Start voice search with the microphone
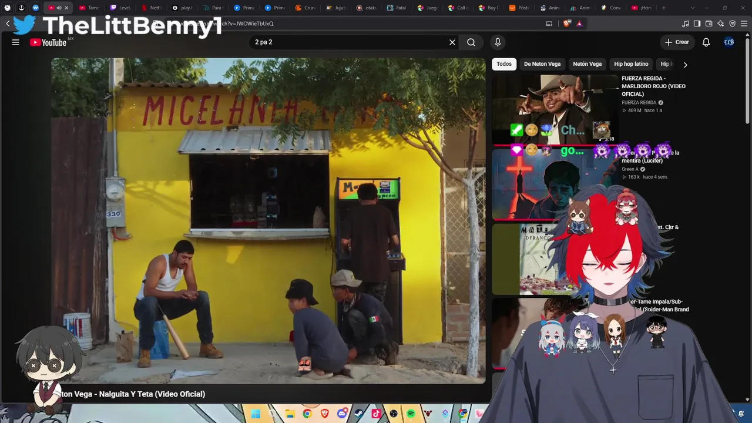This screenshot has height=423, width=752. [x=498, y=42]
